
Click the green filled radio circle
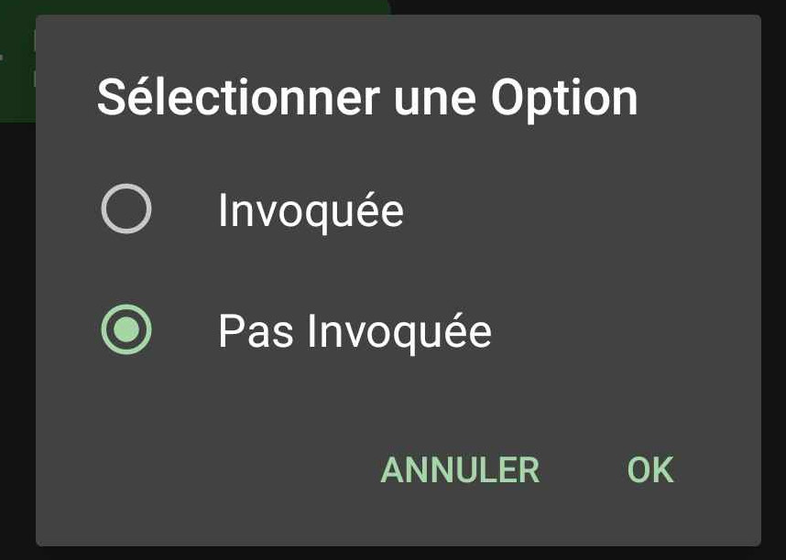126,329
